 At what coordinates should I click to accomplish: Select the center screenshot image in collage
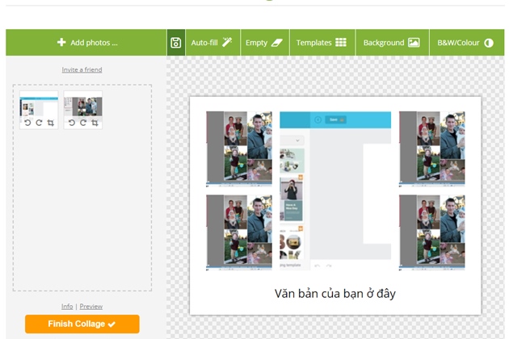tap(334, 190)
